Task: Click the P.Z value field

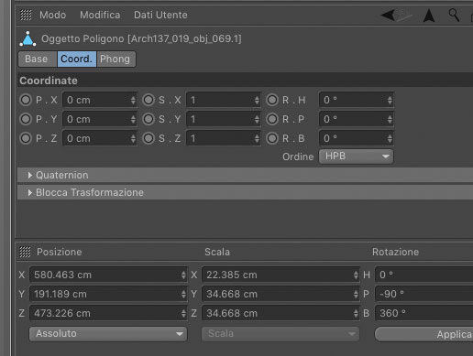Action: [100, 138]
